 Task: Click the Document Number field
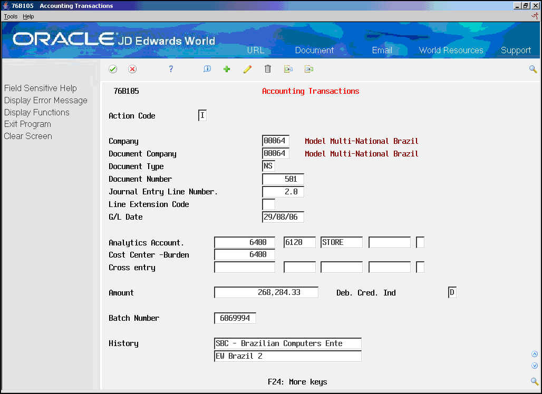tap(283, 179)
